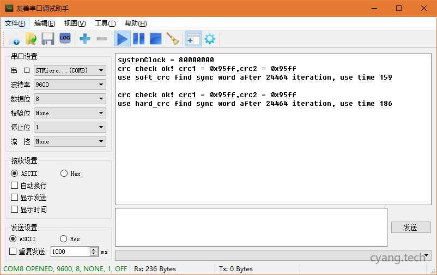
Task: Expand the 波特率 9600 dropdown
Action: click(70, 85)
